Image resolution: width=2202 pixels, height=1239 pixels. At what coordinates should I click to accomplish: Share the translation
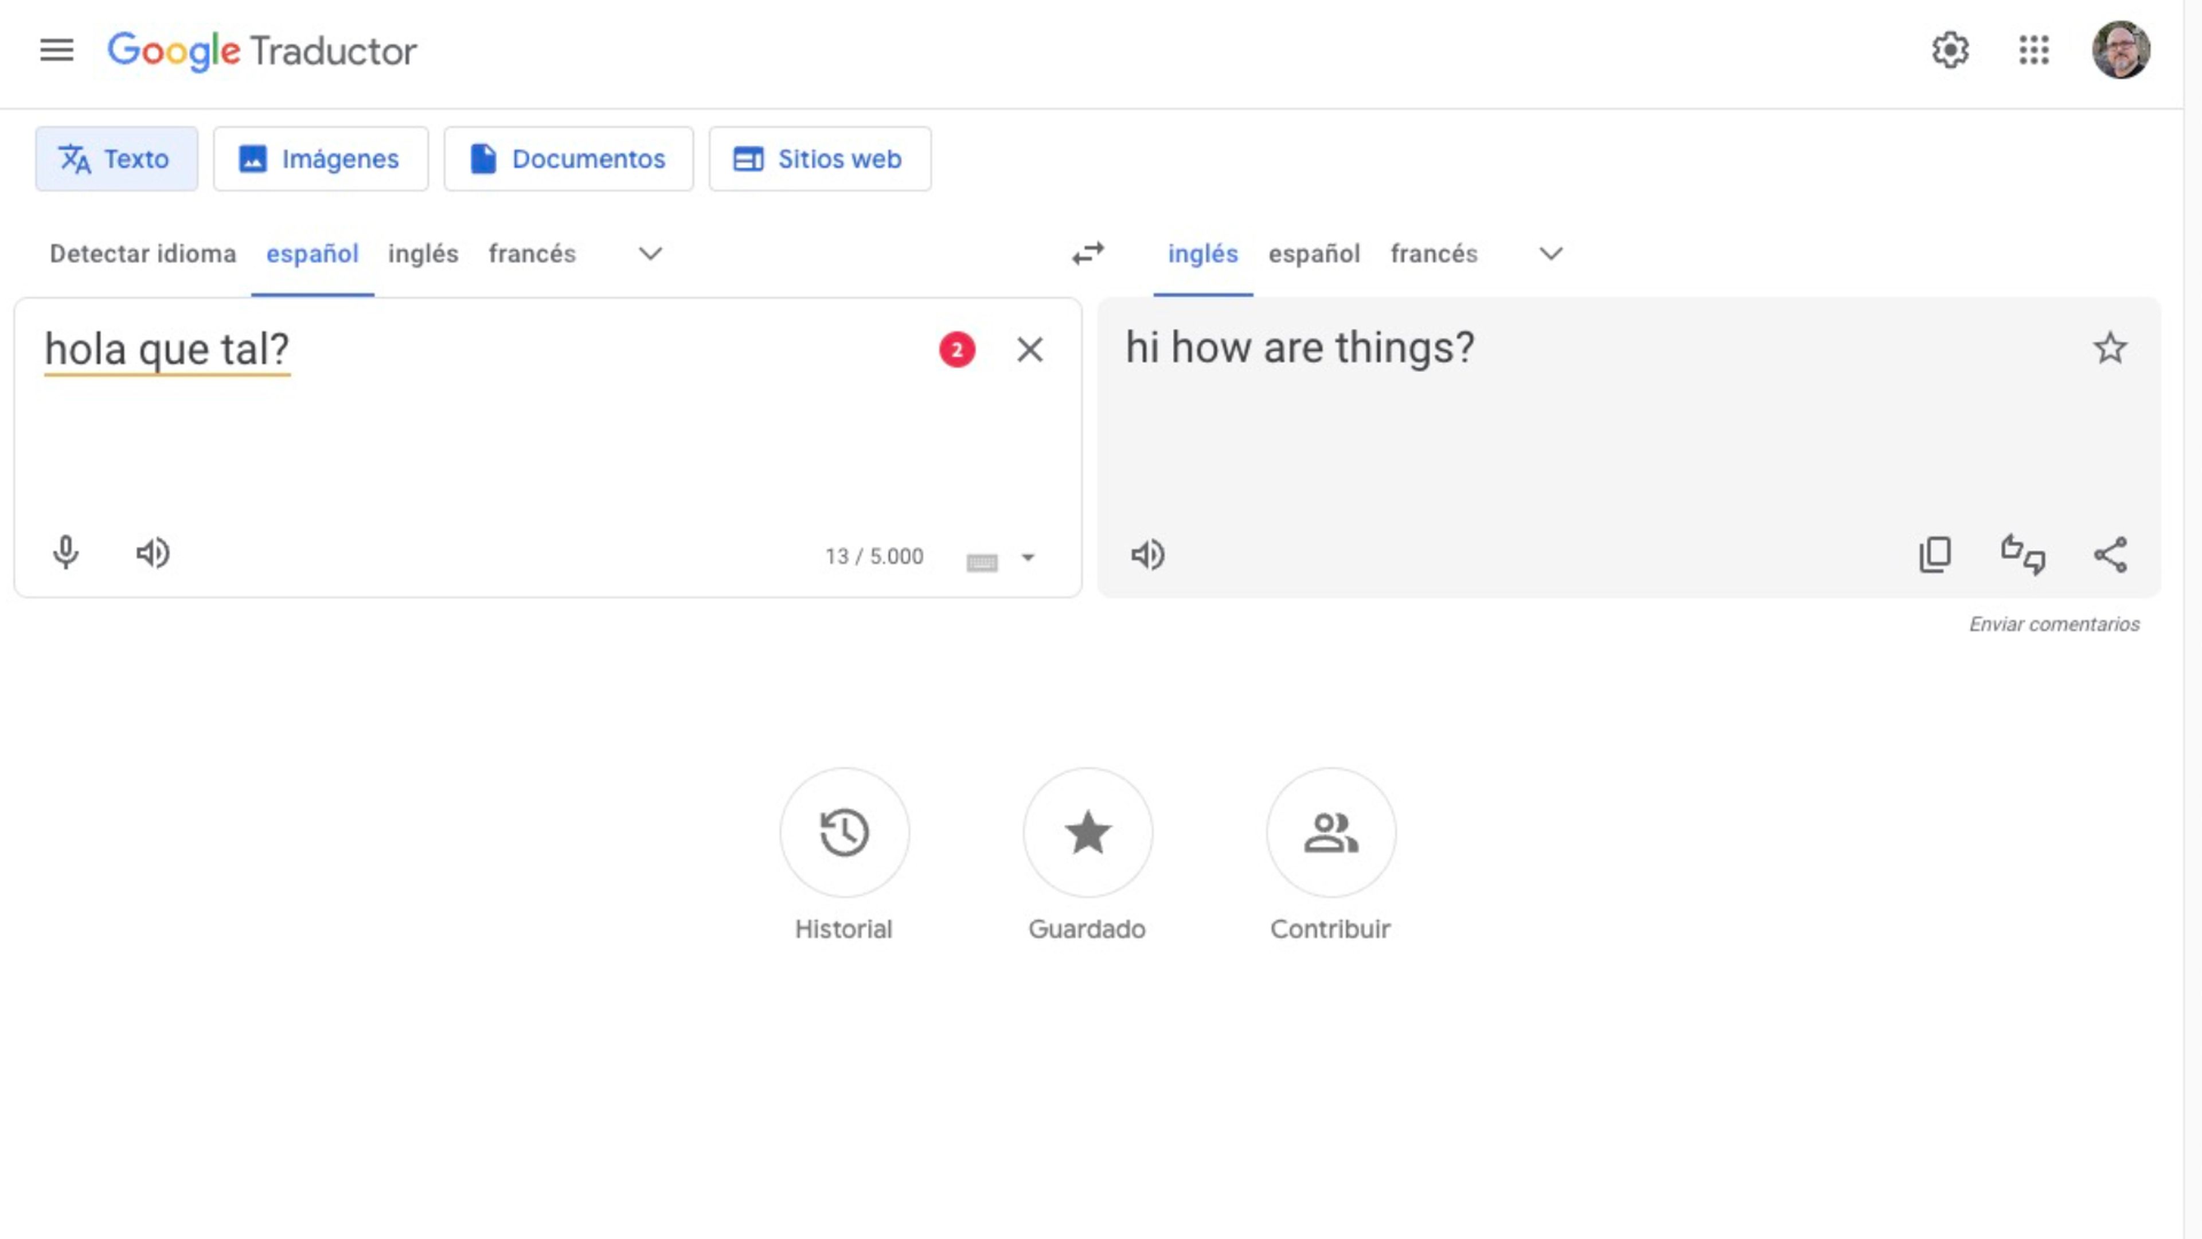[x=2110, y=555]
